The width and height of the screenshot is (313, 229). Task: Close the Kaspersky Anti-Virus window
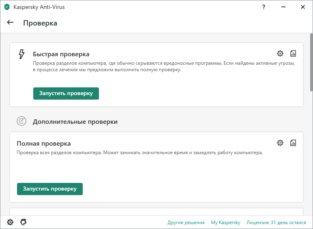(302, 7)
